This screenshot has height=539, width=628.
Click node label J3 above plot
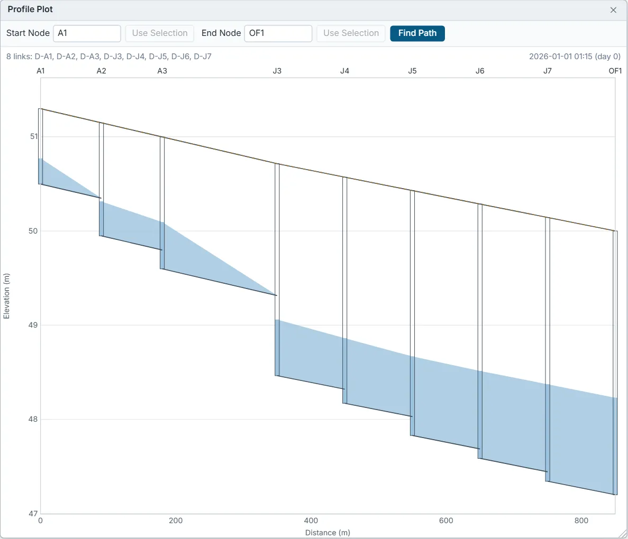click(277, 71)
